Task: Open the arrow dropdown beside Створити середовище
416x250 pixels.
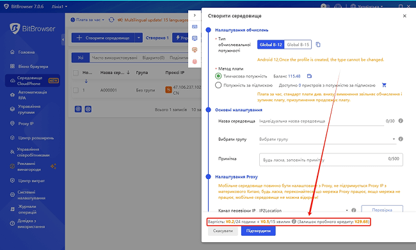Action: pyautogui.click(x=139, y=38)
